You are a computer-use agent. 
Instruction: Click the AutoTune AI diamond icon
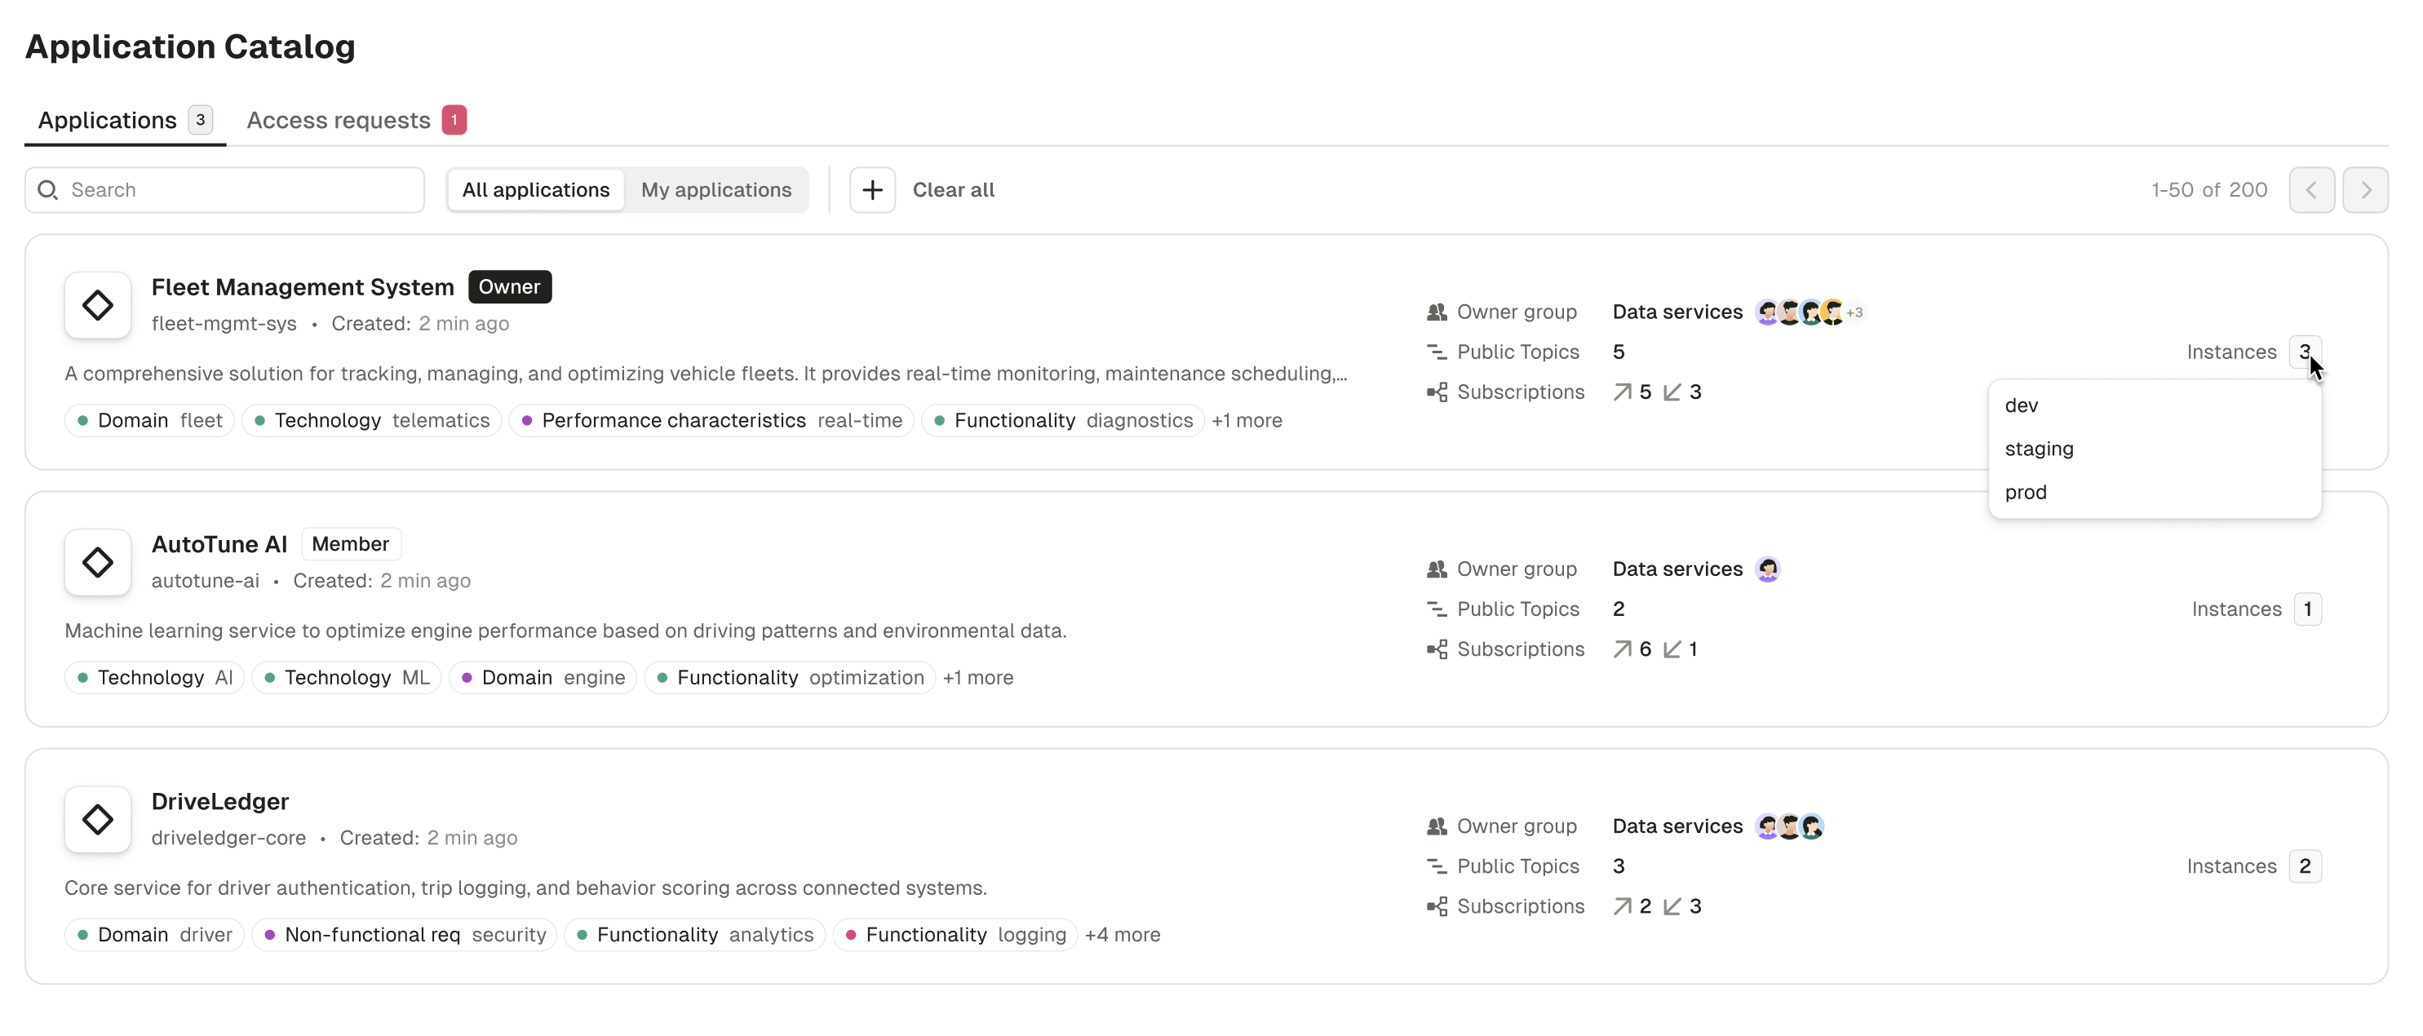tap(98, 562)
